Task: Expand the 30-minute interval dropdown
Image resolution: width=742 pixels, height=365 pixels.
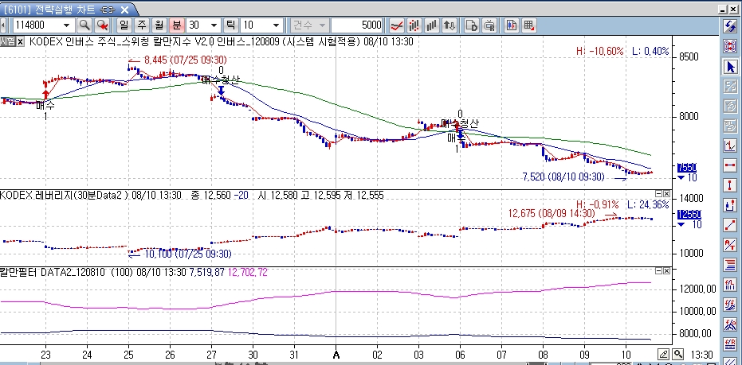Action: 214,25
